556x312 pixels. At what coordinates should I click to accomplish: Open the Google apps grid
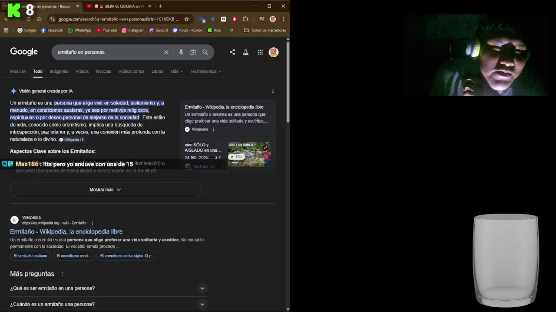[260, 52]
